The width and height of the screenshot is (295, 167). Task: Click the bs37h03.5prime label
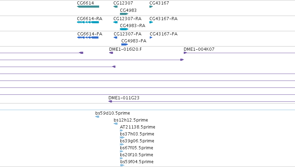point(137,134)
